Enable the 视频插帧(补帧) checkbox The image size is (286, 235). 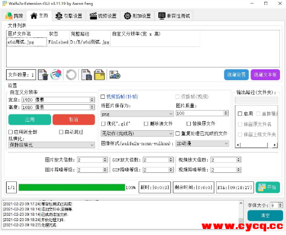tap(103, 97)
